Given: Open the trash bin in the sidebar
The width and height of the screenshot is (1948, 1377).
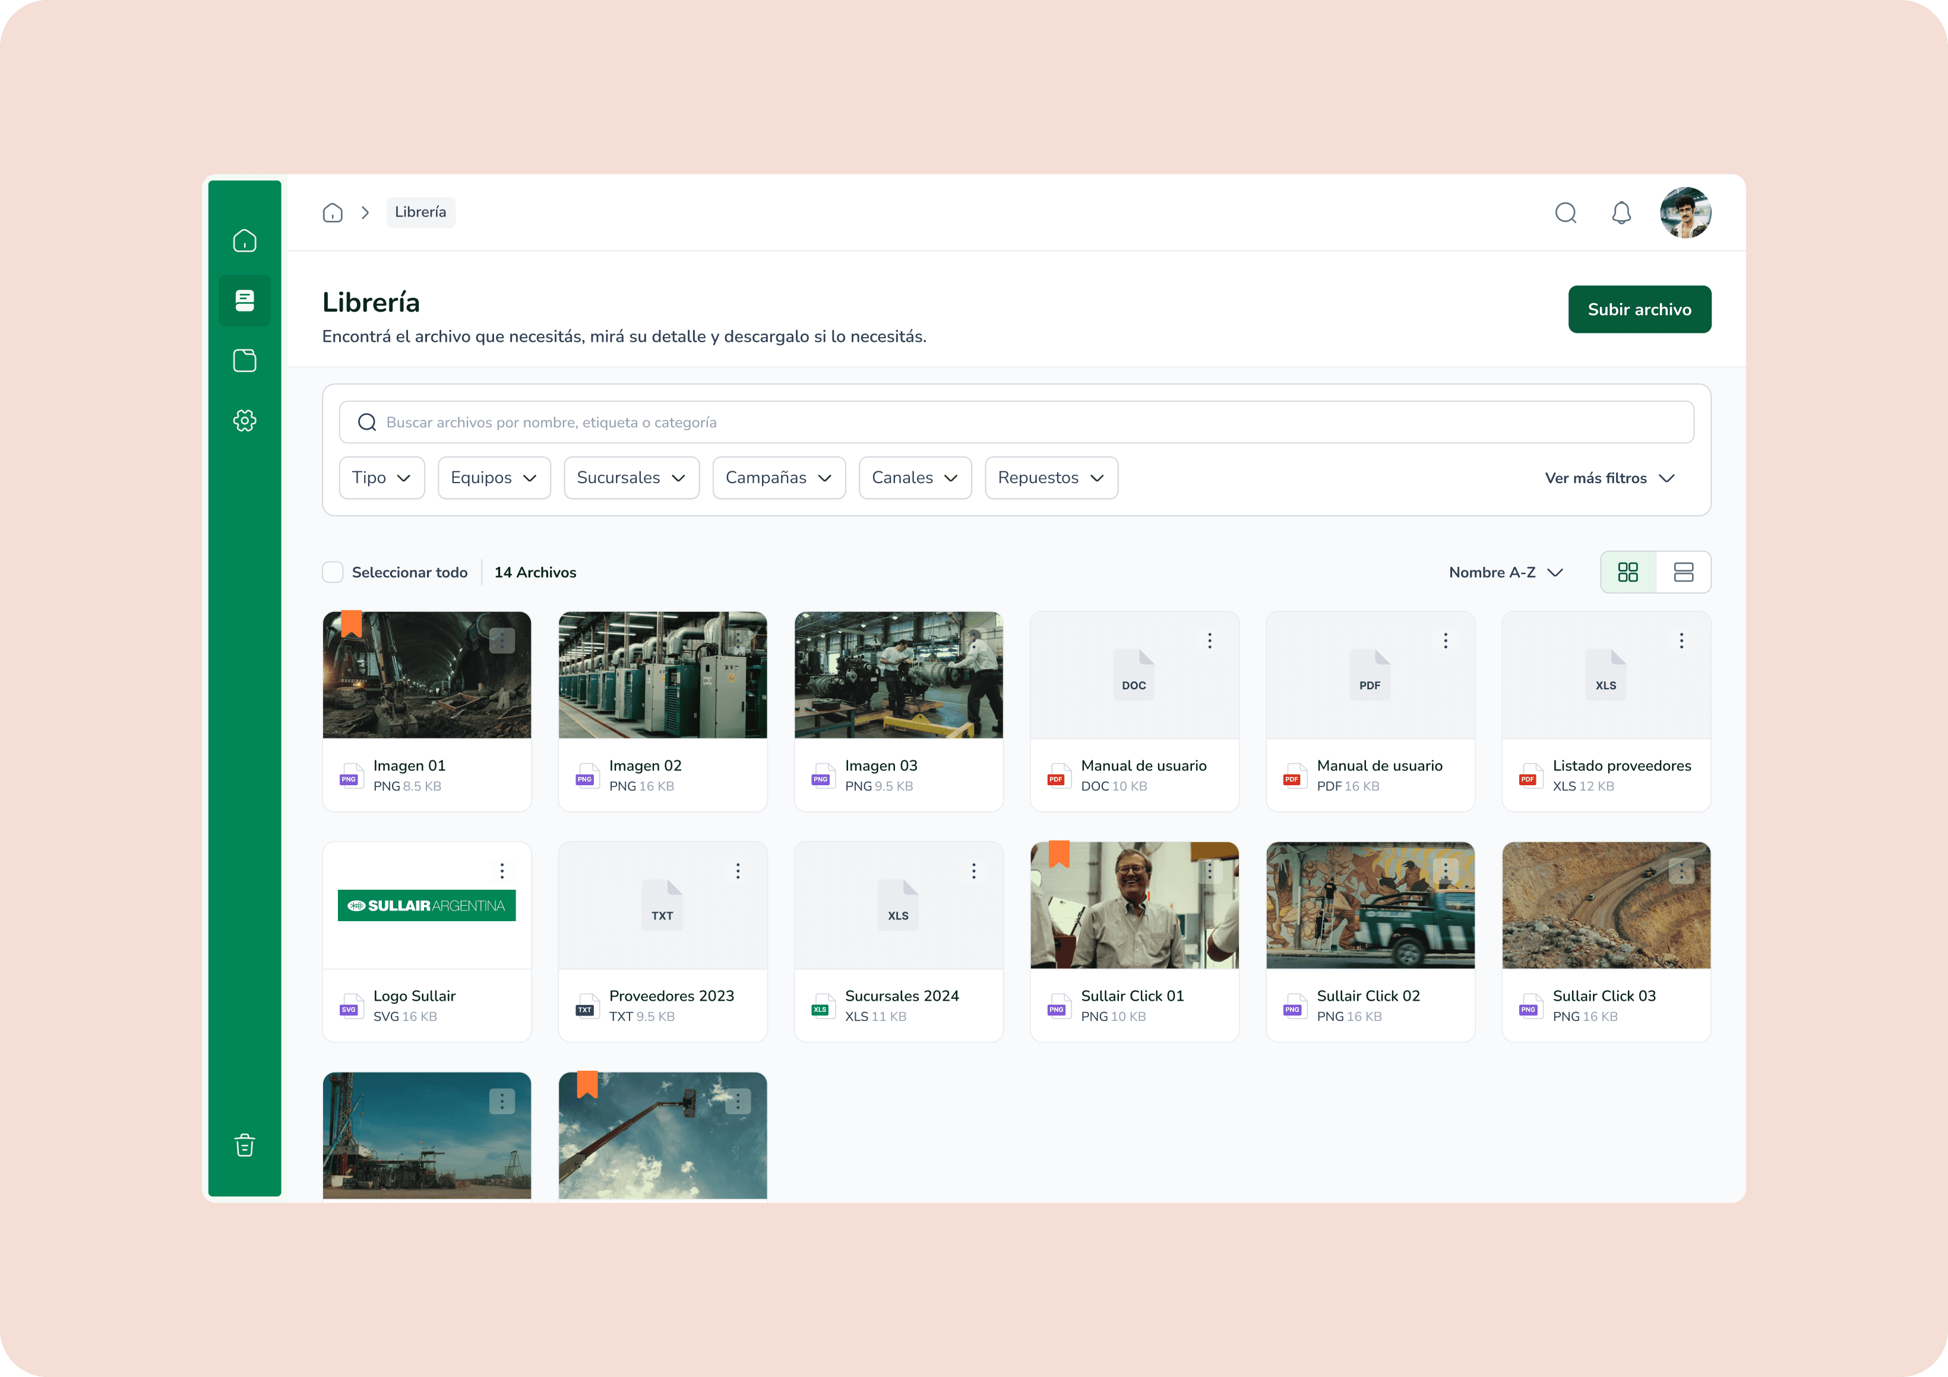Looking at the screenshot, I should pos(244,1146).
